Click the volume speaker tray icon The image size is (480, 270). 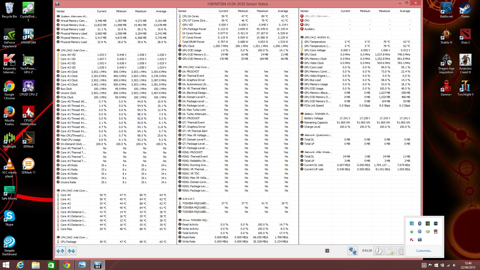pos(454,265)
